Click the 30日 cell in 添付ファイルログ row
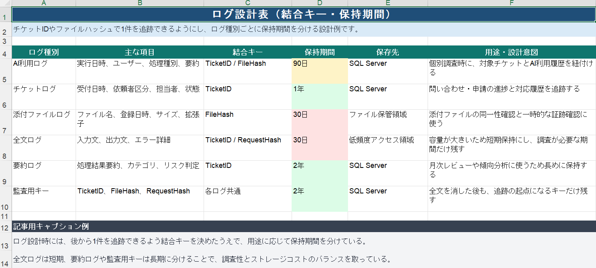Image resolution: width=596 pixels, height=268 pixels. [x=320, y=122]
